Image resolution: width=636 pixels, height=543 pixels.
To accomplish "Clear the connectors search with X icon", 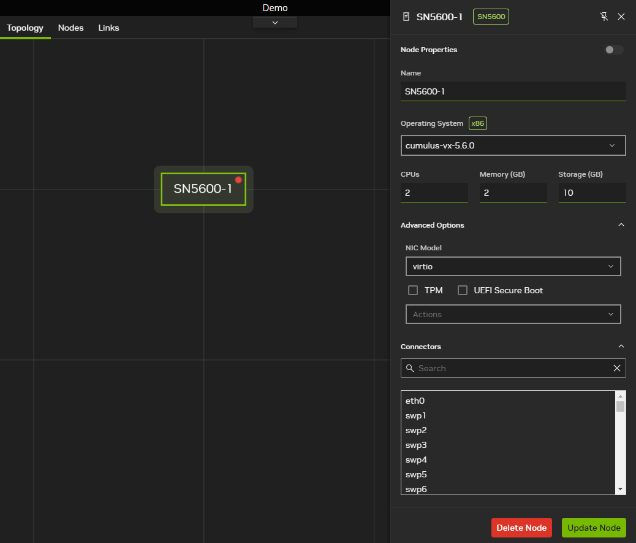I will pos(617,368).
